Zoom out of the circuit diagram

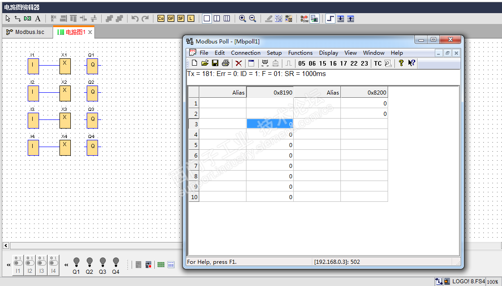[253, 19]
